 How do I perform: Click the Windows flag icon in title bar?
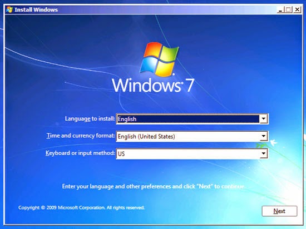tap(9, 9)
